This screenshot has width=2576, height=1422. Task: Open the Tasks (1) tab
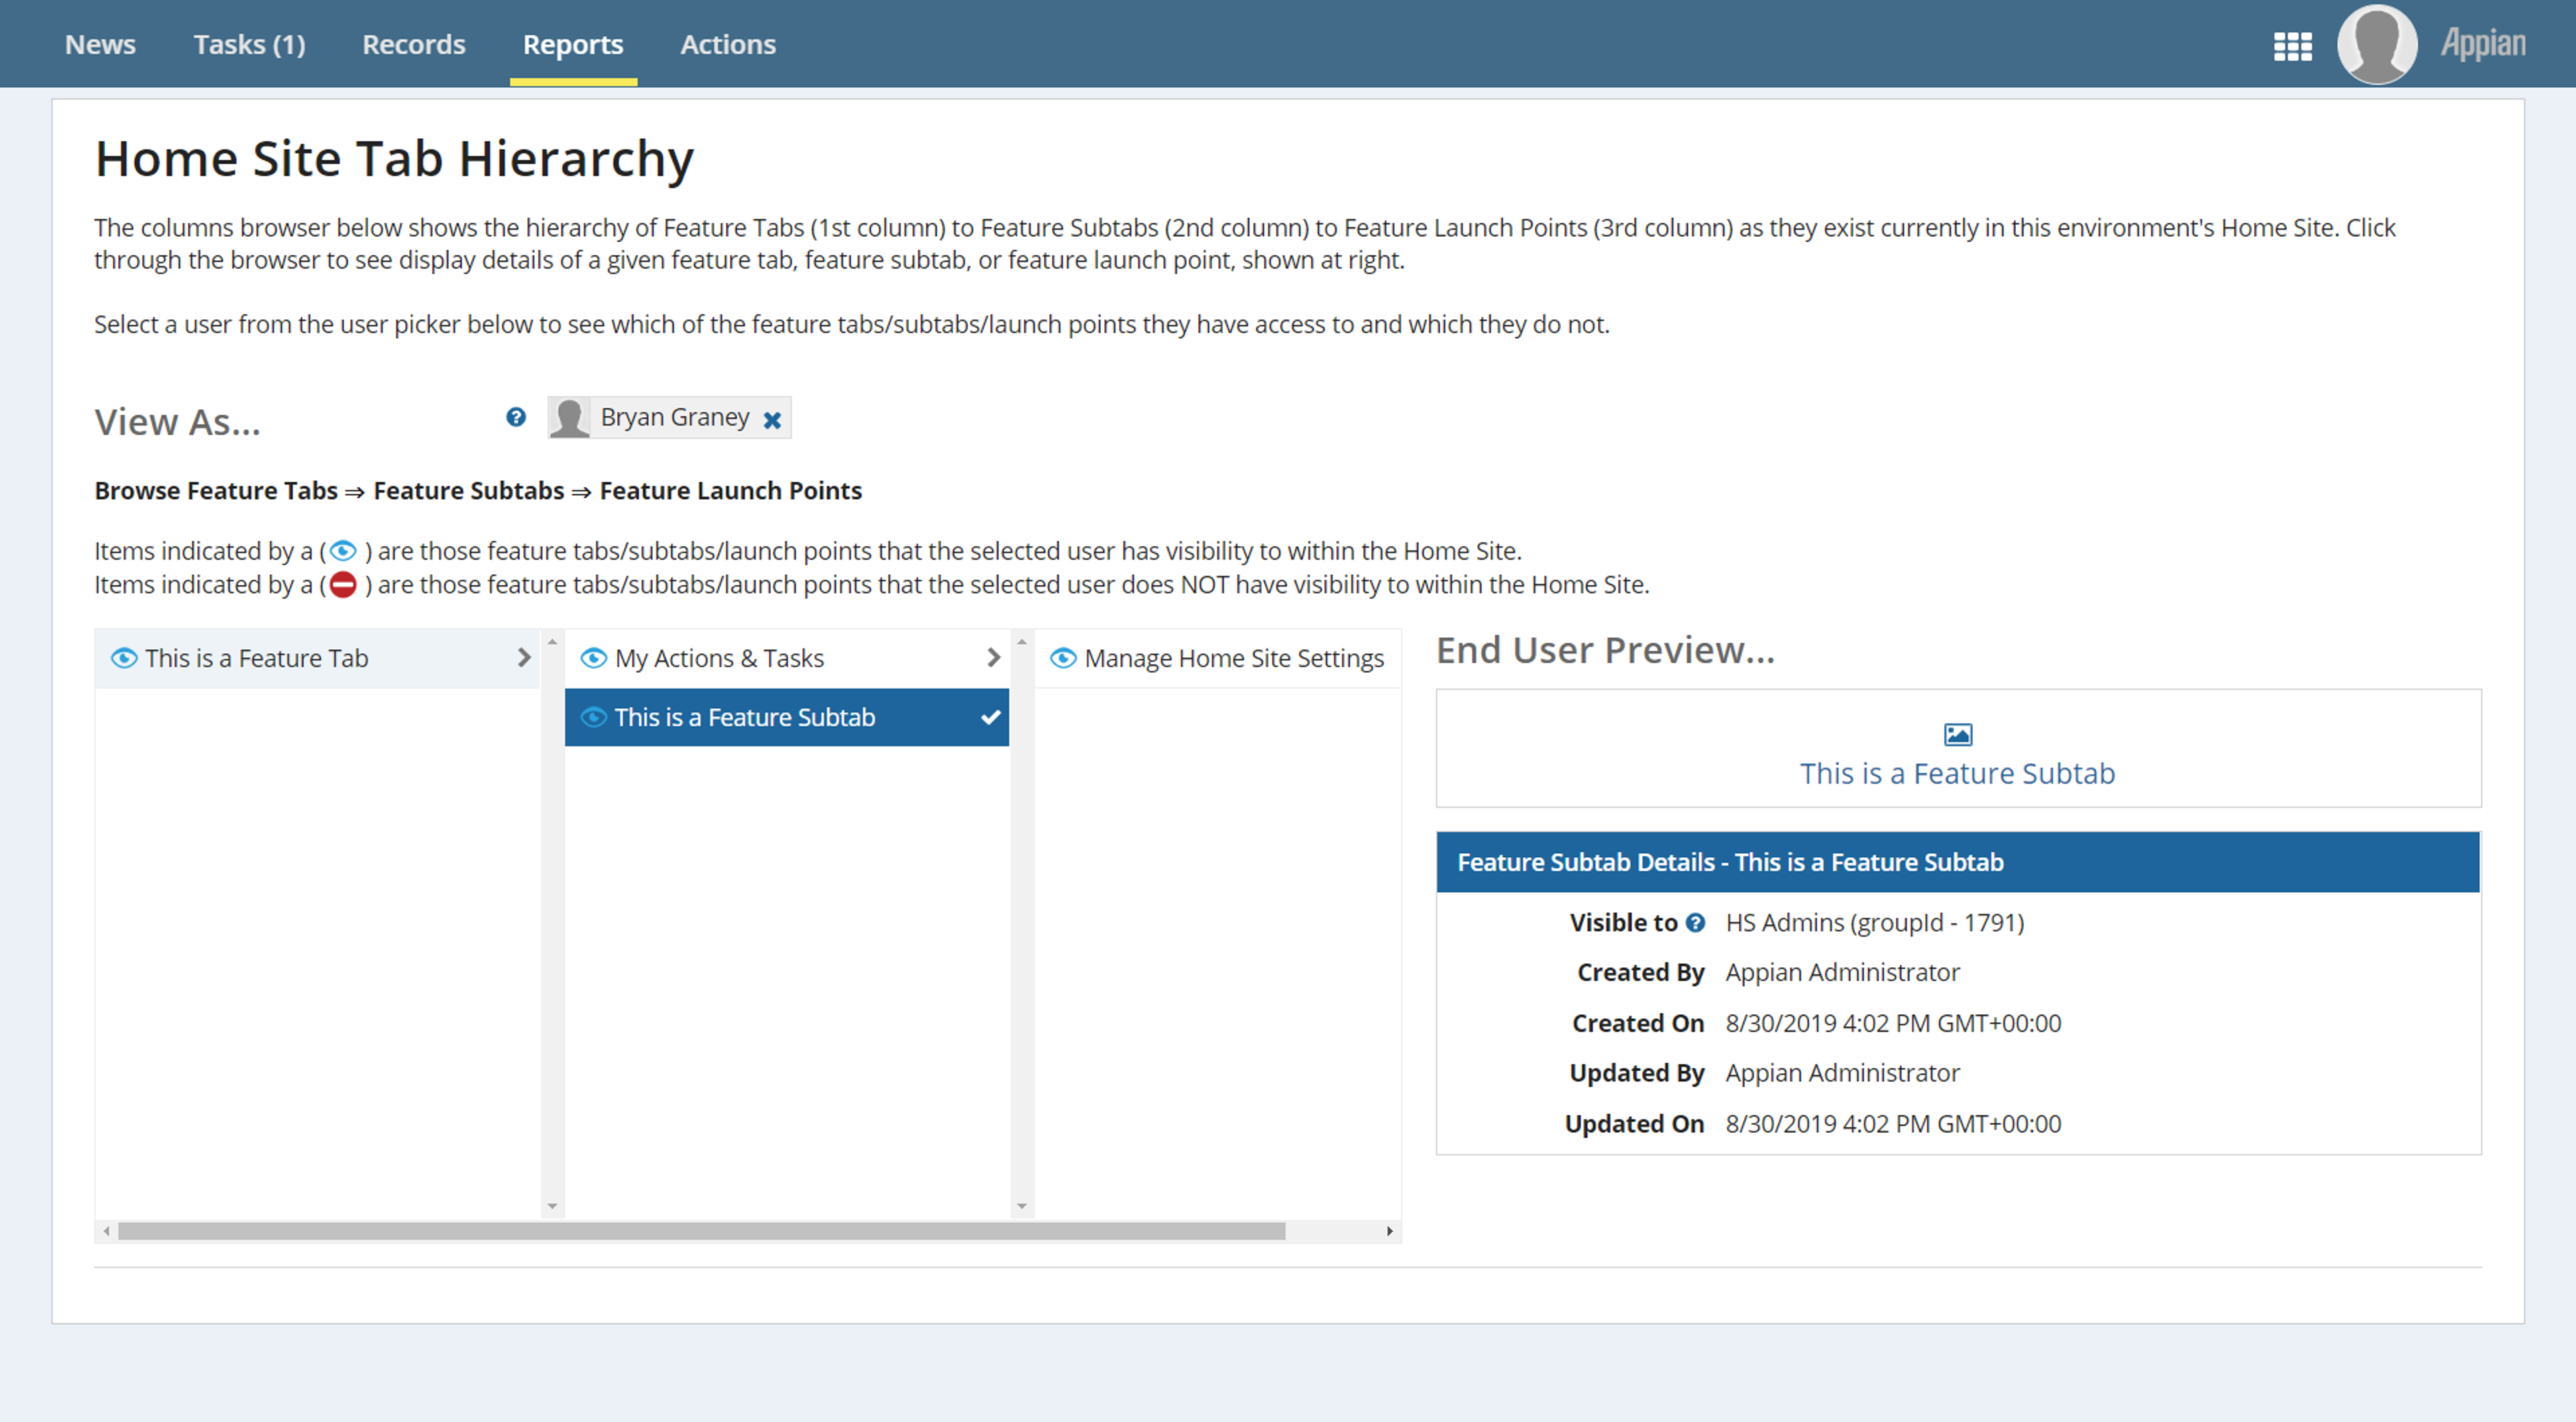(x=249, y=44)
